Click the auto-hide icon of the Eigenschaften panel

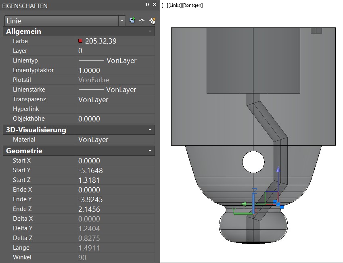click(x=147, y=4)
